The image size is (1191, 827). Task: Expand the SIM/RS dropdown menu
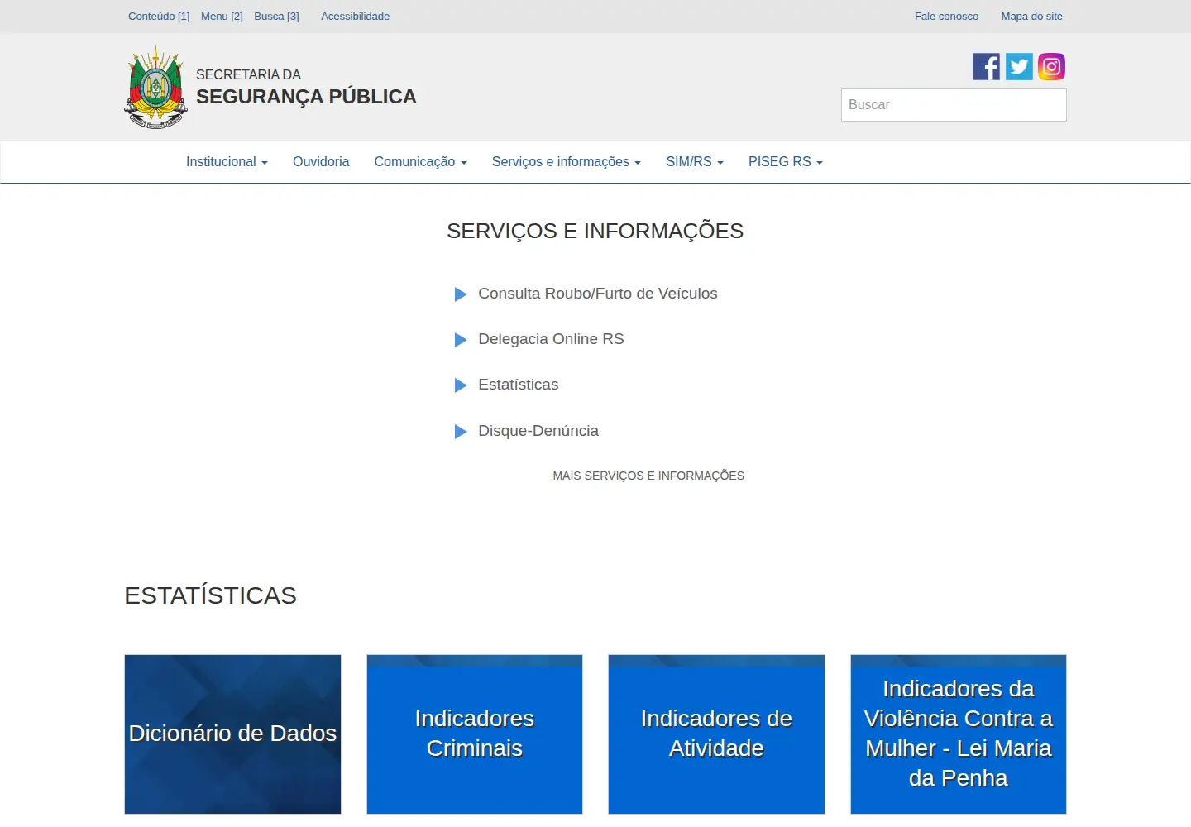[695, 162]
